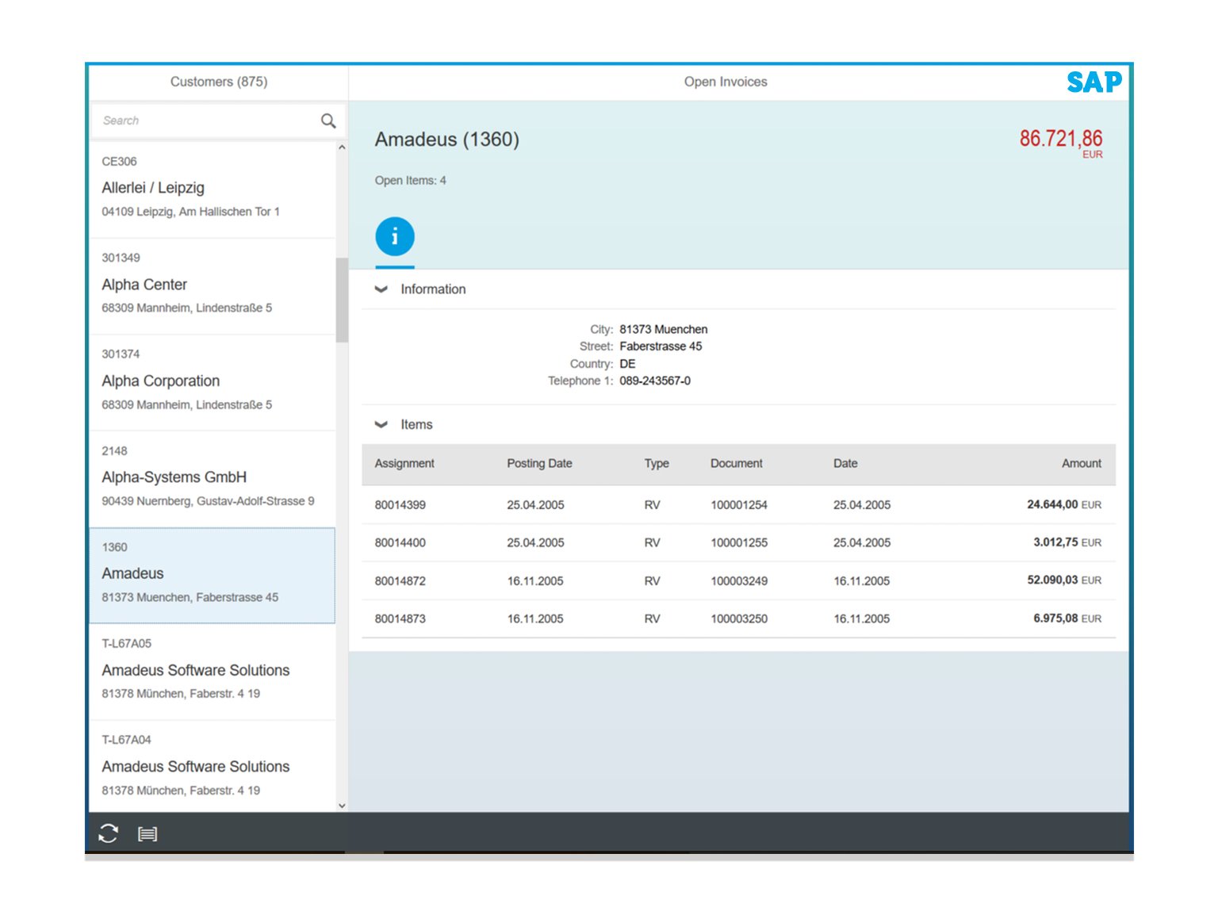1218x915 pixels.
Task: Click country value DE
Action: point(627,364)
